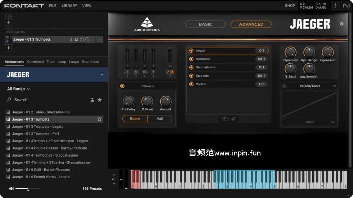Select the C mix option
The image size is (353, 198).
(168, 72)
